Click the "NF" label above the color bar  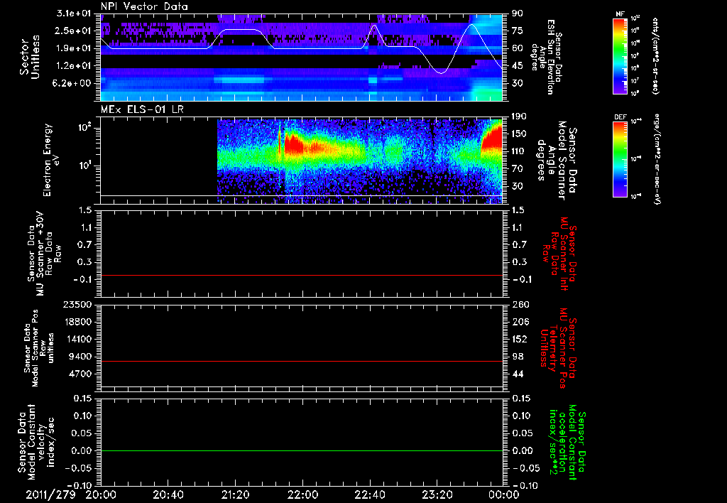coord(620,14)
